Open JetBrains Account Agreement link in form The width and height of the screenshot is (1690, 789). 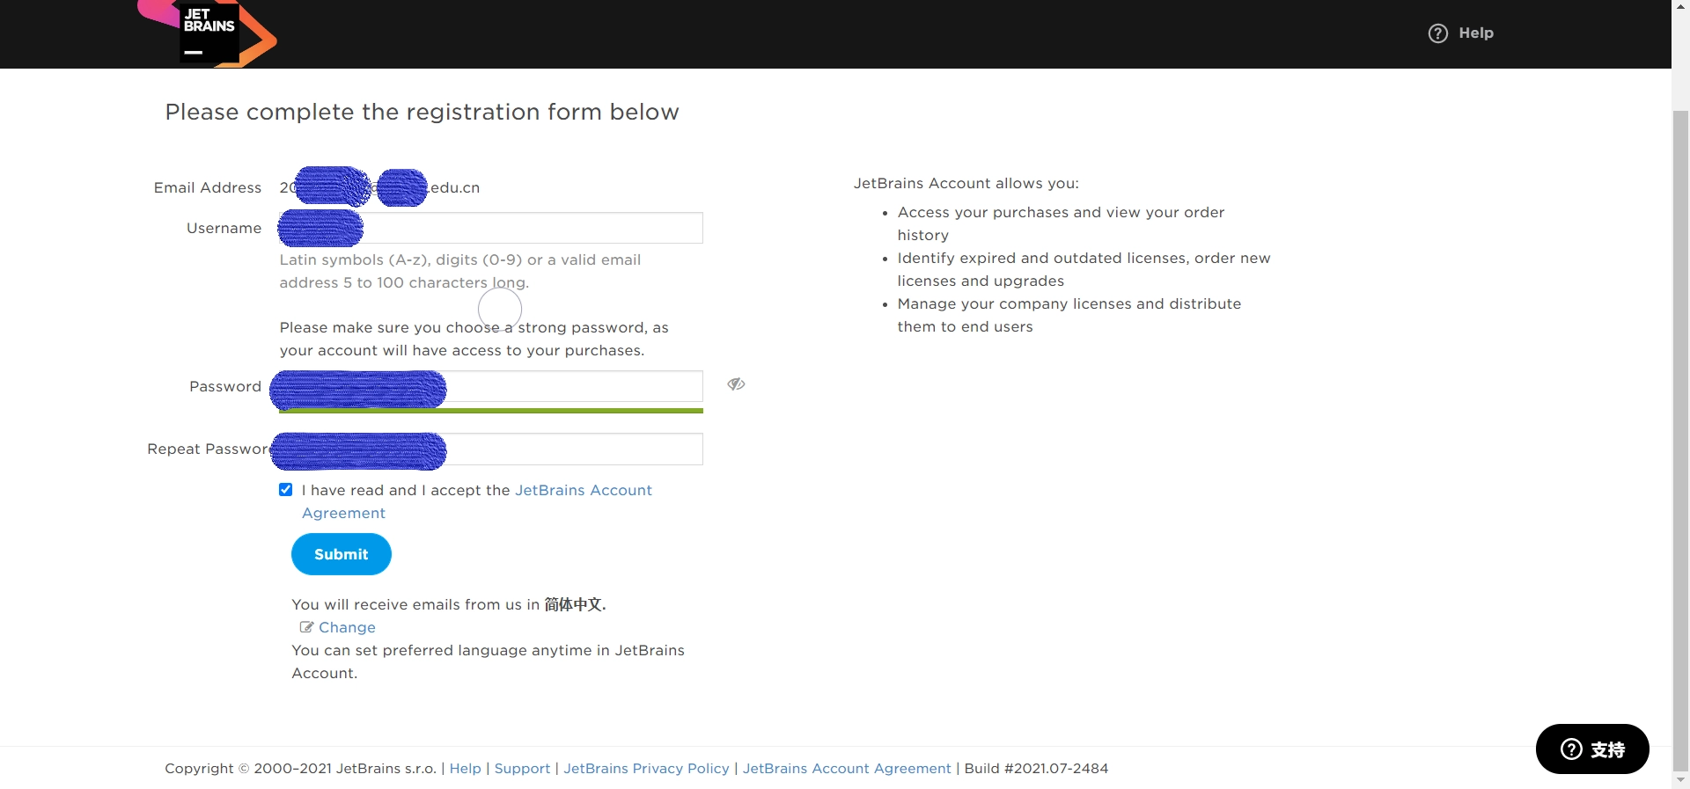(583, 490)
